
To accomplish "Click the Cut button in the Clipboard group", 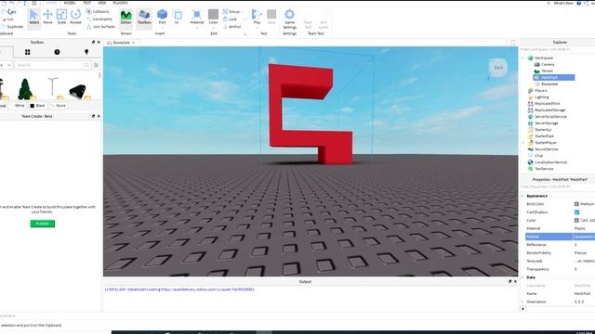I will (7, 19).
